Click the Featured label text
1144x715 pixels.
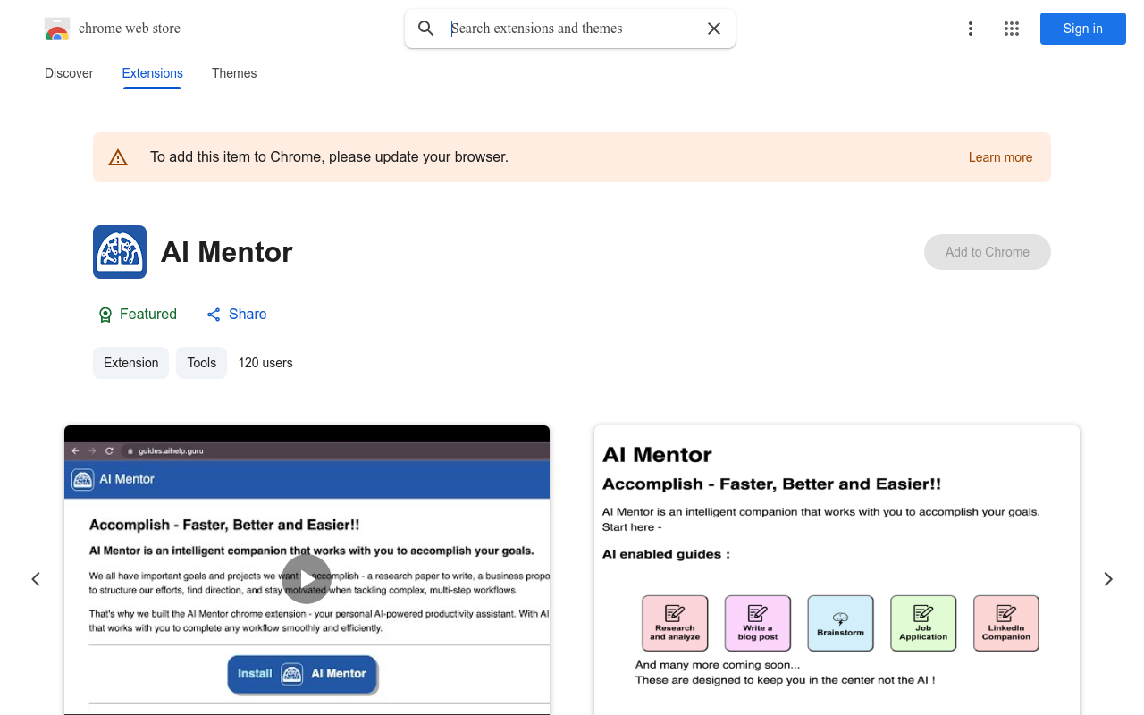click(x=148, y=315)
